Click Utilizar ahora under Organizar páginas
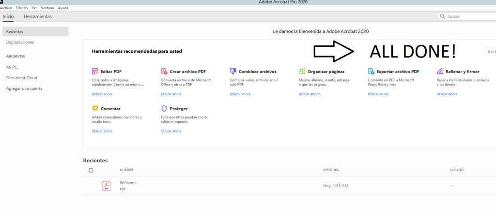The image size is (496, 217). click(x=309, y=94)
